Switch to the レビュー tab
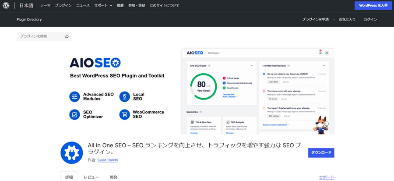 pos(91,177)
